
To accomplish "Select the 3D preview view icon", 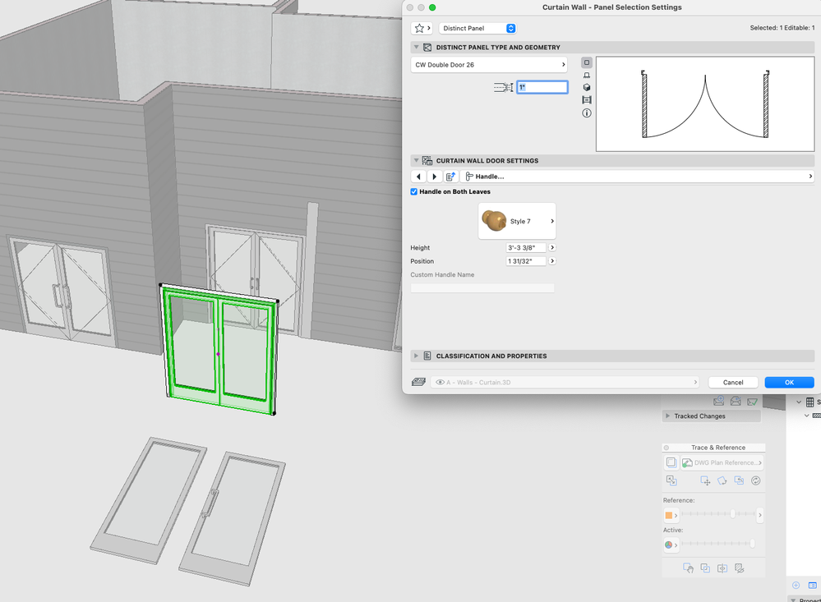I will pyautogui.click(x=586, y=88).
